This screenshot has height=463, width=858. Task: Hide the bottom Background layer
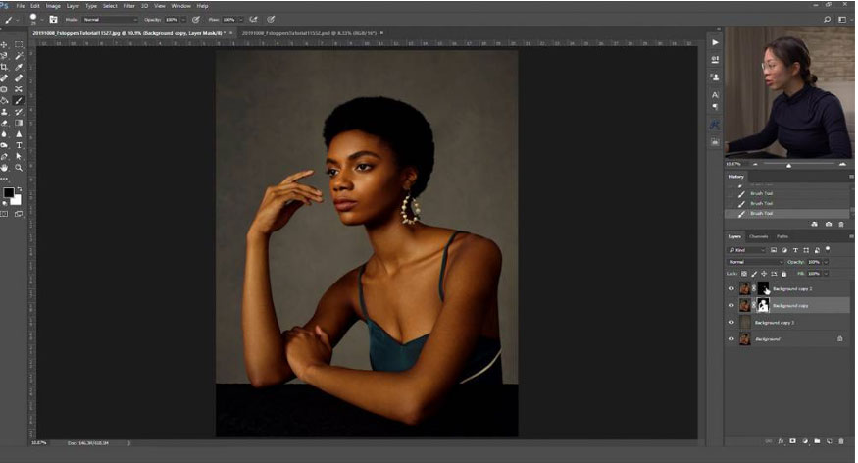pos(732,338)
